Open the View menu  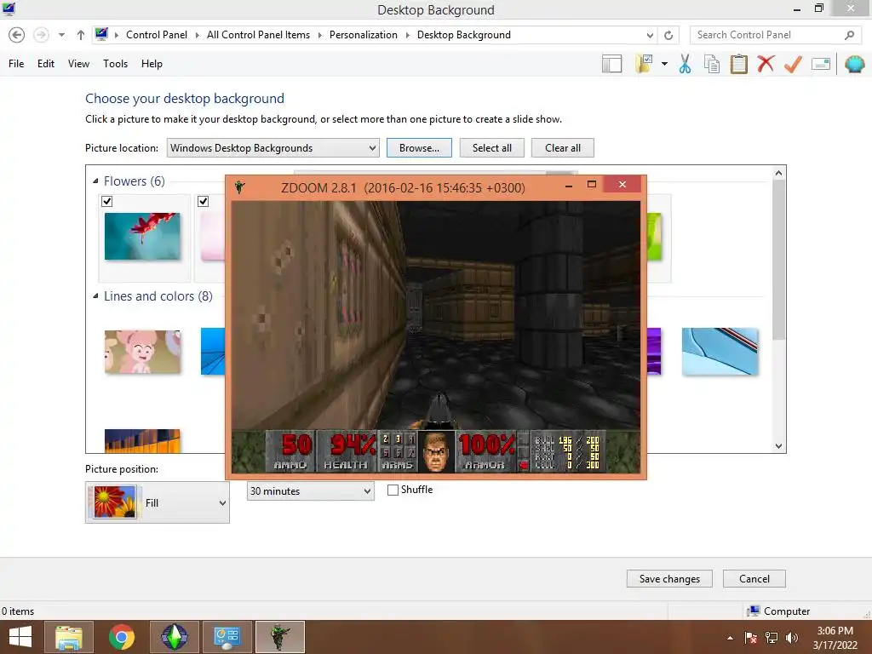[x=78, y=63]
